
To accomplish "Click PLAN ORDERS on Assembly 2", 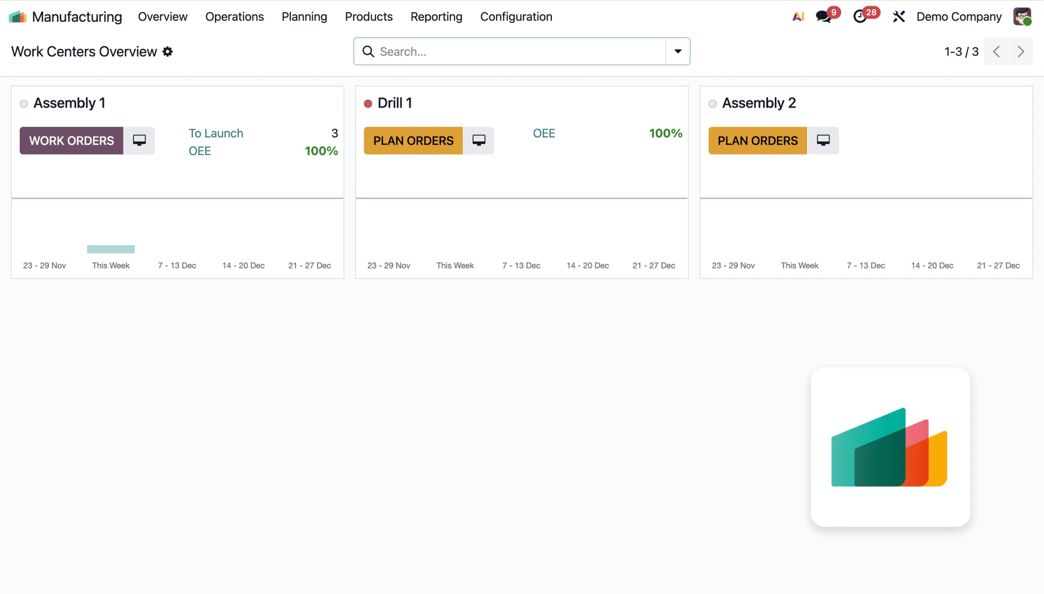I will [757, 141].
